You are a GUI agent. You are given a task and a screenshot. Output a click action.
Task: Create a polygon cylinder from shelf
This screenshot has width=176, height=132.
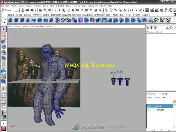click(22, 20)
